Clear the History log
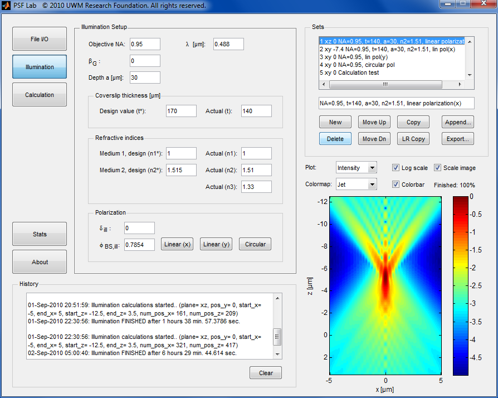This screenshot has height=398, width=498. [266, 373]
